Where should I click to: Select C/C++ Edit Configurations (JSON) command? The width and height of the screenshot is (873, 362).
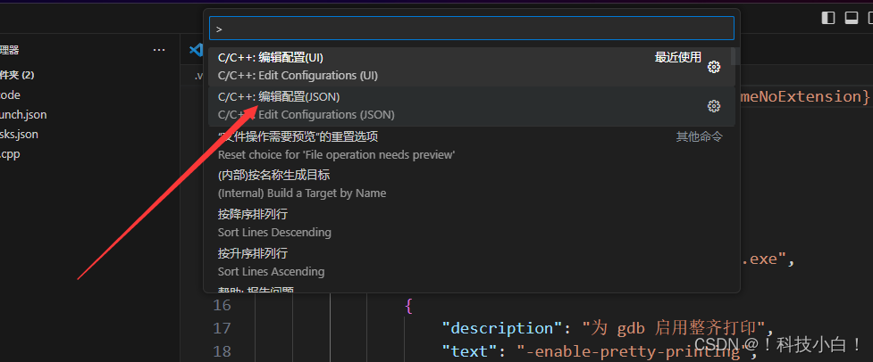click(472, 106)
